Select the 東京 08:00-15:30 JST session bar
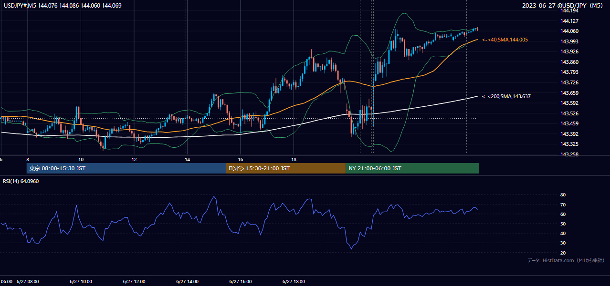The height and width of the screenshot is (286, 610). (x=126, y=168)
